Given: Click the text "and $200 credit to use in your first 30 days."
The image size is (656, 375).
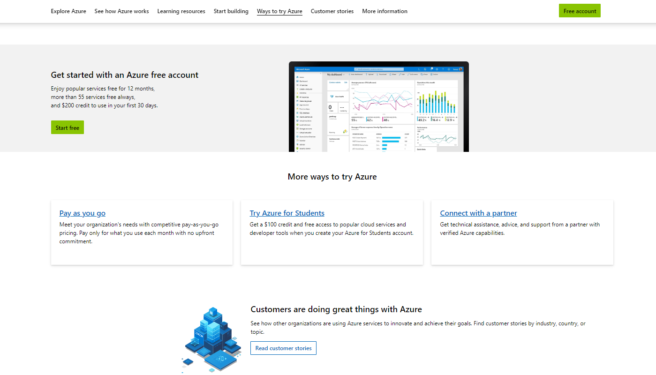Looking at the screenshot, I should [x=105, y=105].
